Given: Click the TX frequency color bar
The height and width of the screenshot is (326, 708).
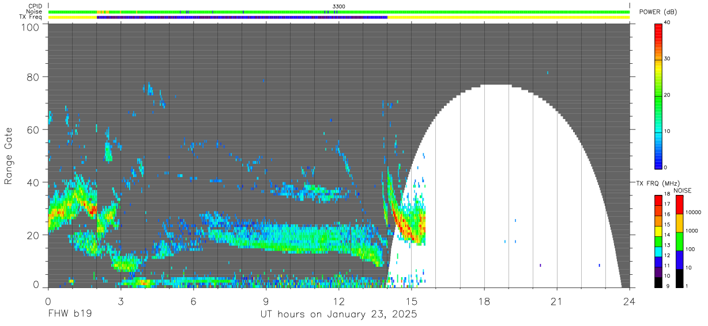Looking at the screenshot, I should pos(658,241).
